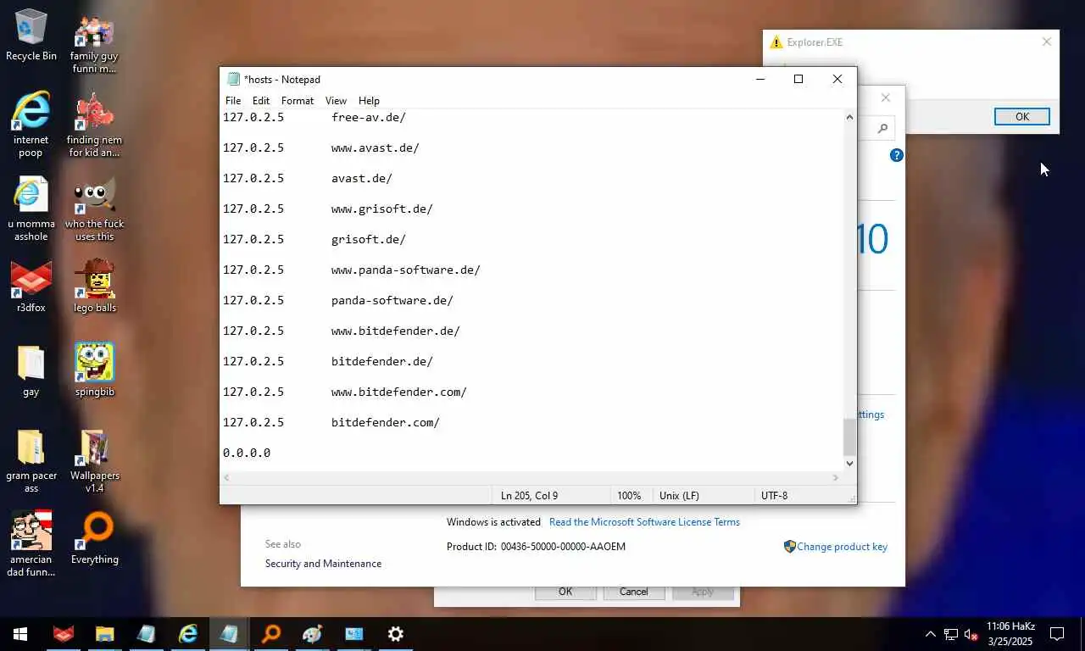Open the 'Everything' search desktop shortcut
Image resolution: width=1085 pixels, height=651 pixels.
(94, 538)
